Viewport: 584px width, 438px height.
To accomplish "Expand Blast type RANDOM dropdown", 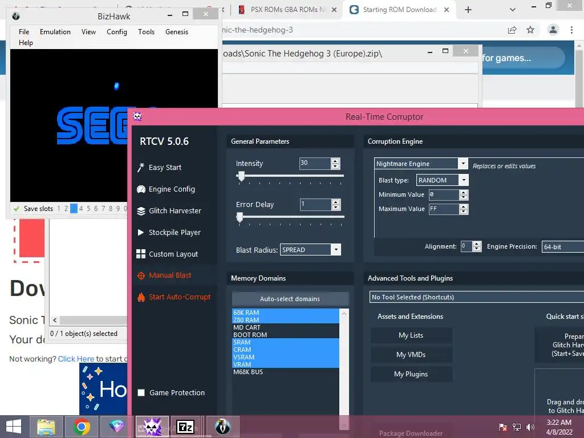I will [464, 180].
